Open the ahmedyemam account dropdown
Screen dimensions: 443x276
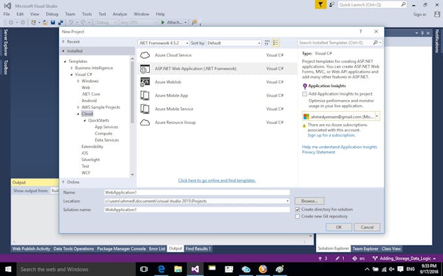pyautogui.click(x=377, y=116)
